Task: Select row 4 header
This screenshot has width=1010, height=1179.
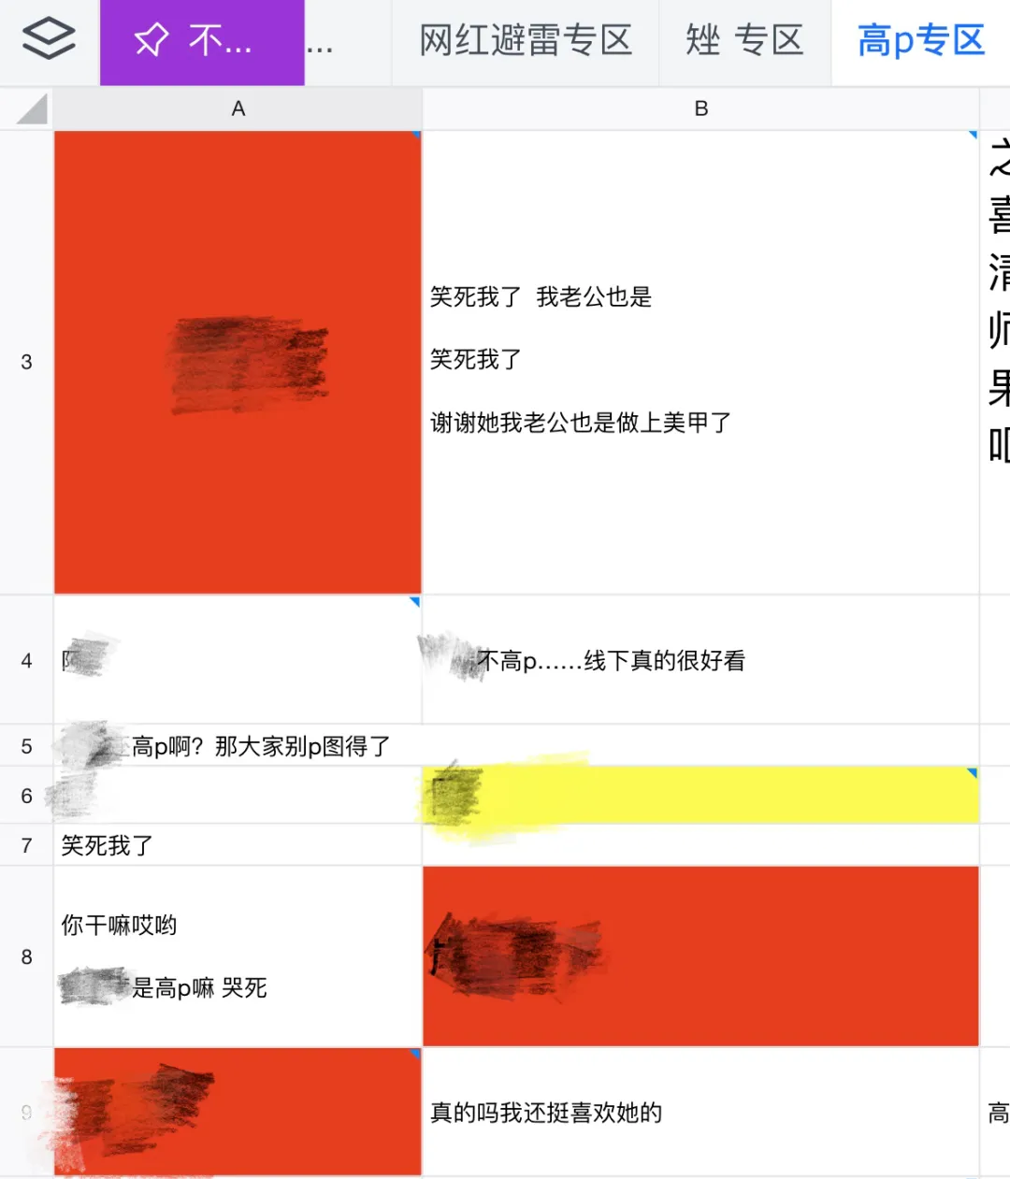Action: pos(26,660)
